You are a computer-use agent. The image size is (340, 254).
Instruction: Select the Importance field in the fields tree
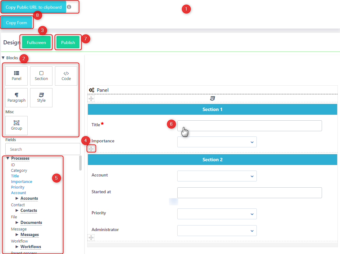[21, 182]
